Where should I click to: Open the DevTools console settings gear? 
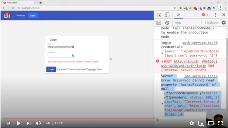[223, 23]
